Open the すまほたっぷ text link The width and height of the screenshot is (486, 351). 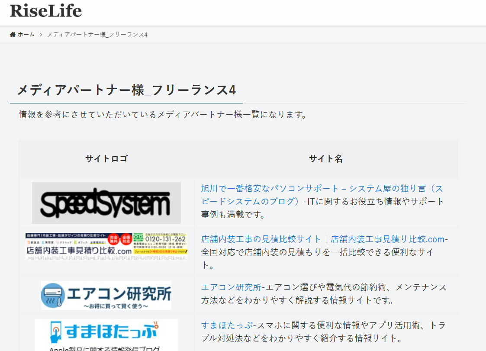[x=227, y=325]
